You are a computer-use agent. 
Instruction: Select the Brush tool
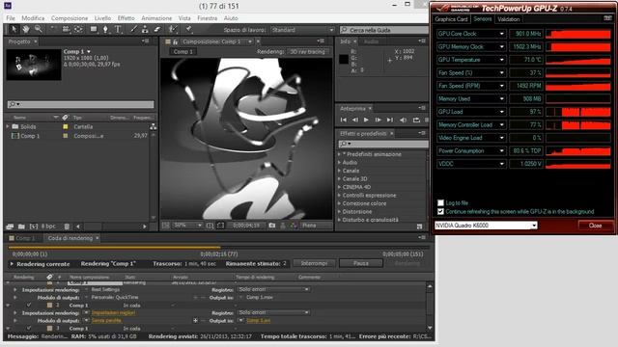click(x=133, y=29)
